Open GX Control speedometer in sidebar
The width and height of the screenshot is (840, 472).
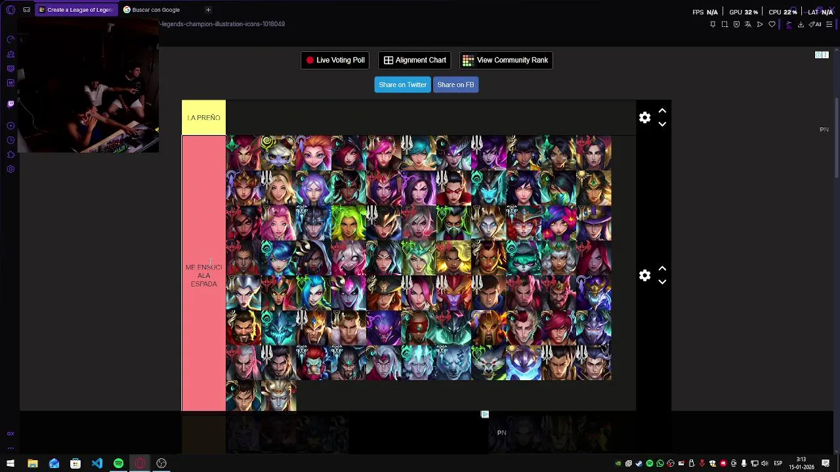point(10,39)
